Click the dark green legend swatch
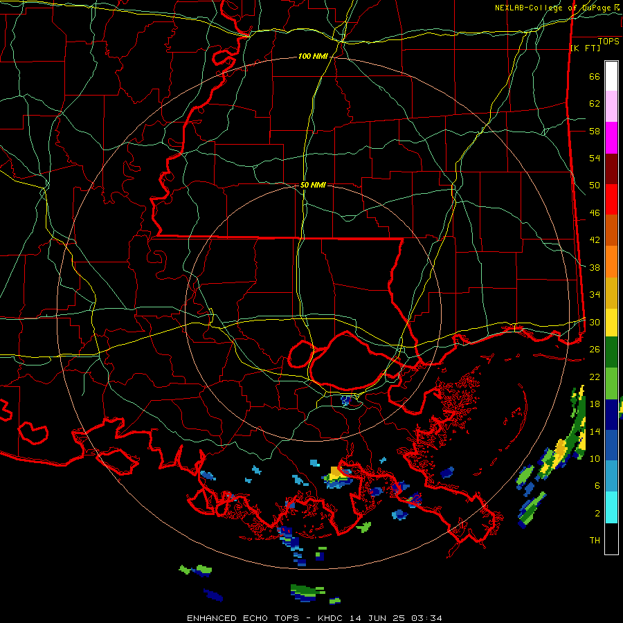 click(611, 352)
